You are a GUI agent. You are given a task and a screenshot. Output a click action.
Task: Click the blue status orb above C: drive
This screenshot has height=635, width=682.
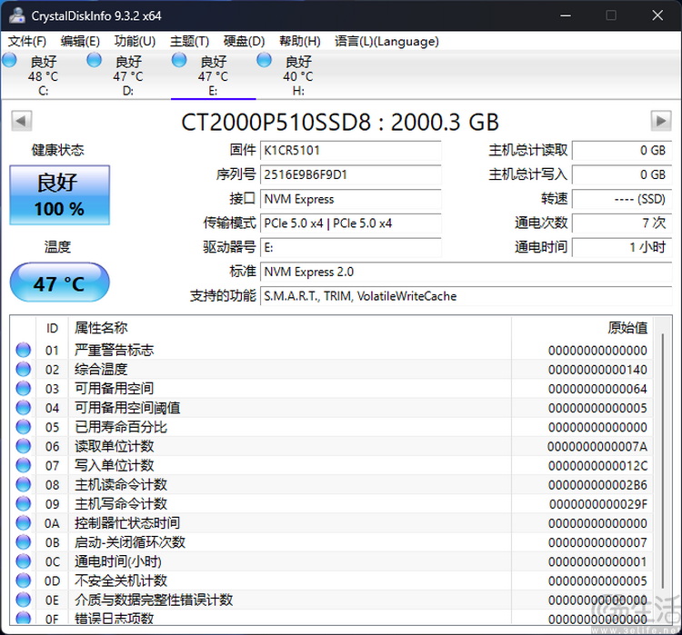(10, 60)
